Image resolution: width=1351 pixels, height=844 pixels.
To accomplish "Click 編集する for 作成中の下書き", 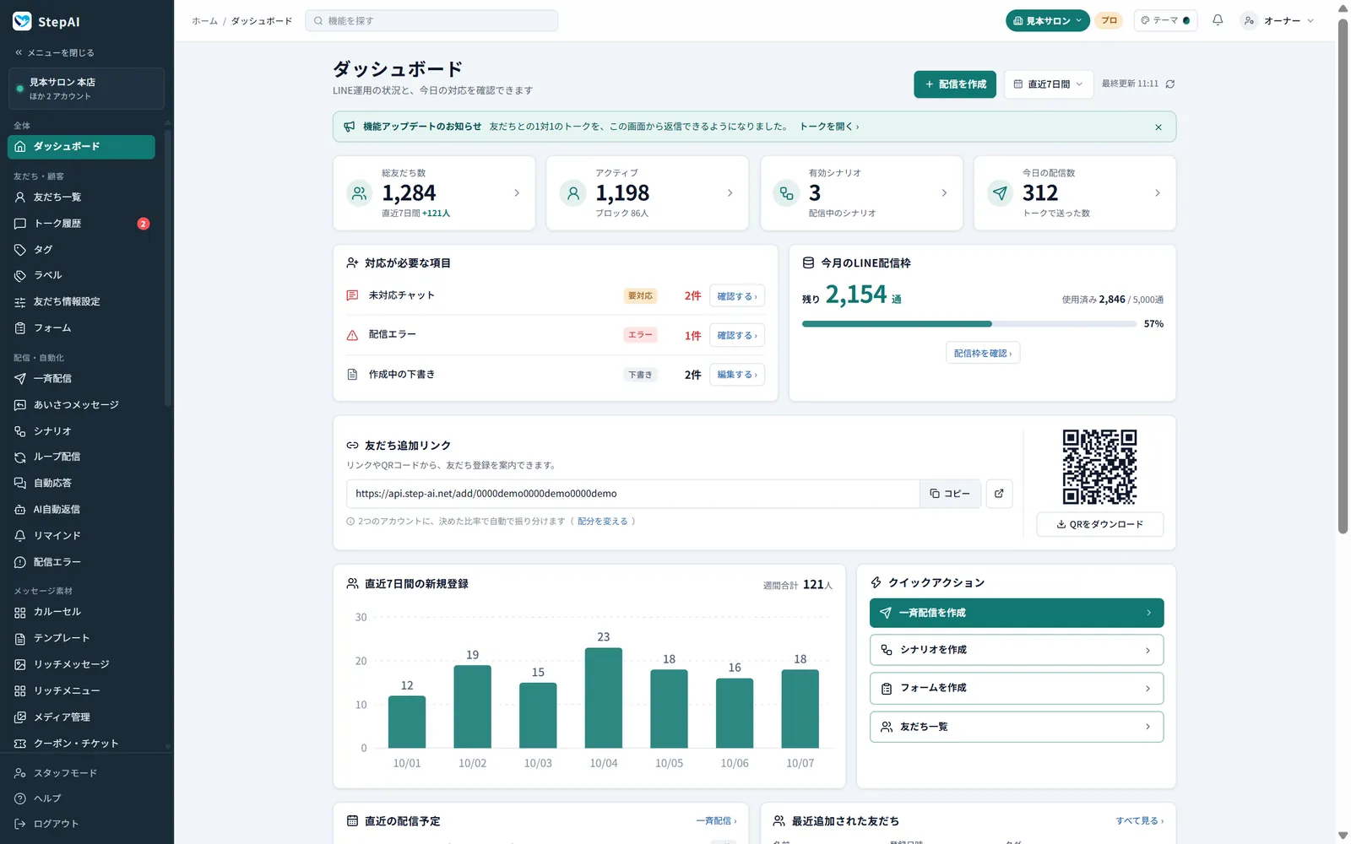I will [x=737, y=375].
